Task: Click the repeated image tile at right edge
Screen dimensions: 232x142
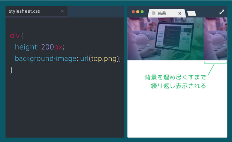Action: point(215,39)
